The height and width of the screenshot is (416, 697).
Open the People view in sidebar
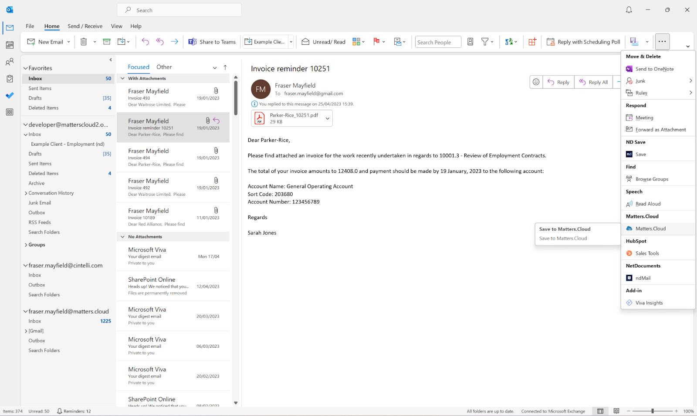pyautogui.click(x=10, y=62)
